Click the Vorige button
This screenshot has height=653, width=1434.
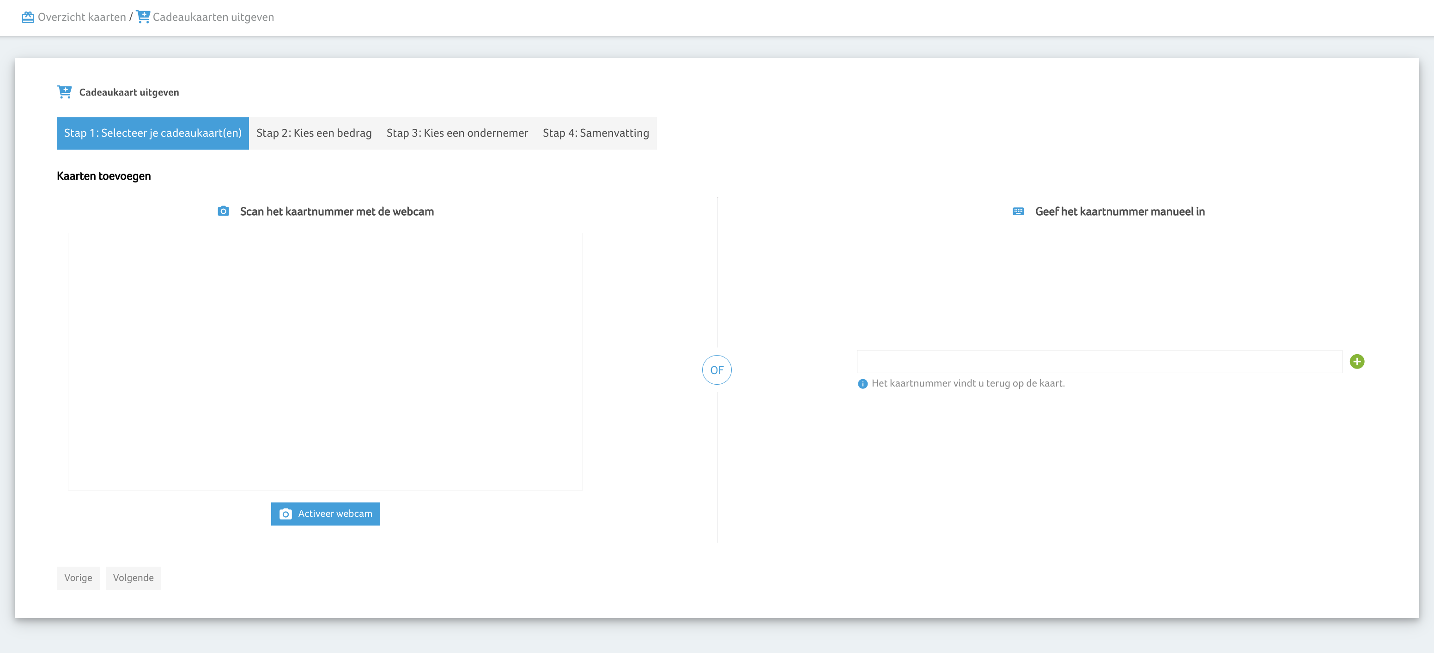click(x=78, y=578)
